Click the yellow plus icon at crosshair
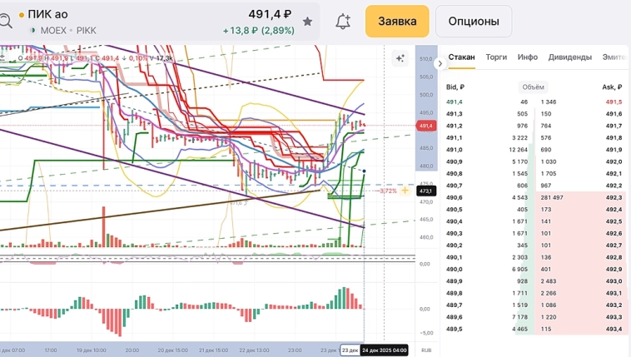Image resolution: width=631 pixels, height=357 pixels. pos(405,191)
